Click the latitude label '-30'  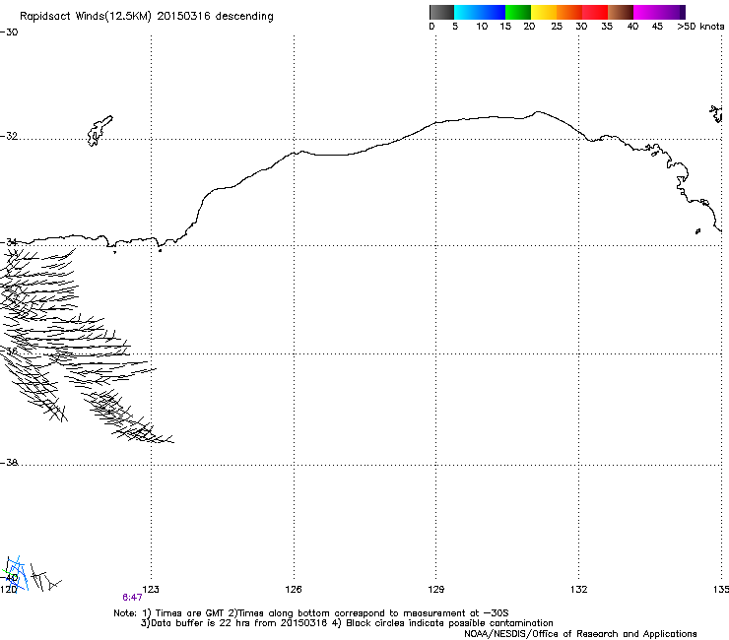coord(9,32)
